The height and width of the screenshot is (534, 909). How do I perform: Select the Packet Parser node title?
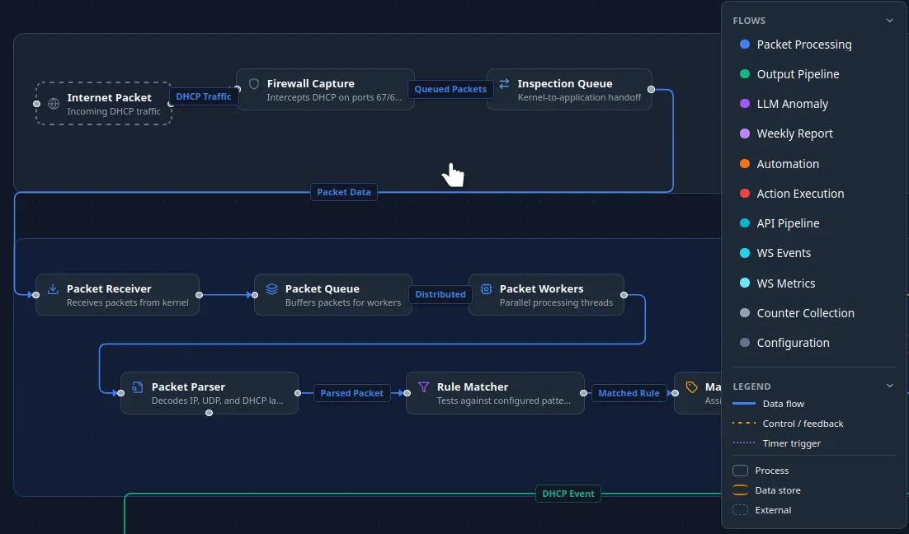[188, 386]
